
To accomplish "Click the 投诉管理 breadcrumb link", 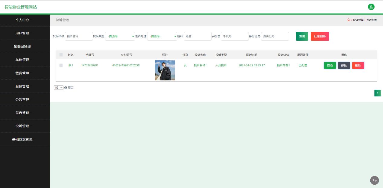I will 358,20.
